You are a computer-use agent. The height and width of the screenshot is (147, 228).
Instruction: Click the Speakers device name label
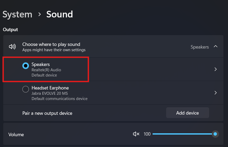pos(41,64)
